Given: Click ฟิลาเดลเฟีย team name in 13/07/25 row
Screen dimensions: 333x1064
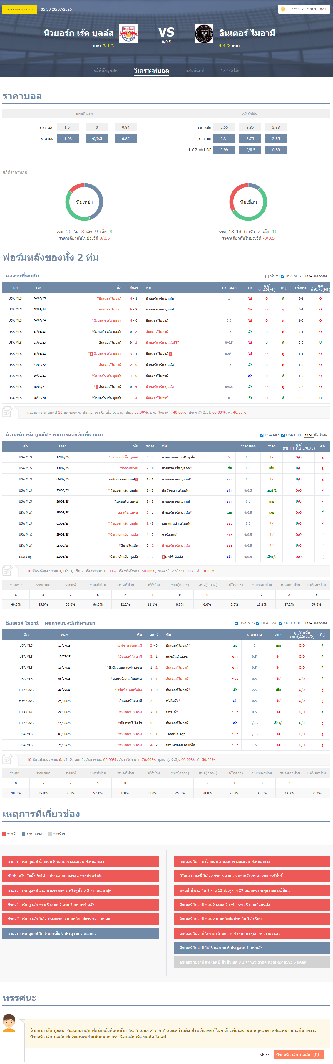Looking at the screenshot, I should pos(129,468).
